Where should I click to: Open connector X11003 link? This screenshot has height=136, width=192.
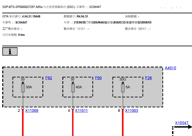click(132, 111)
